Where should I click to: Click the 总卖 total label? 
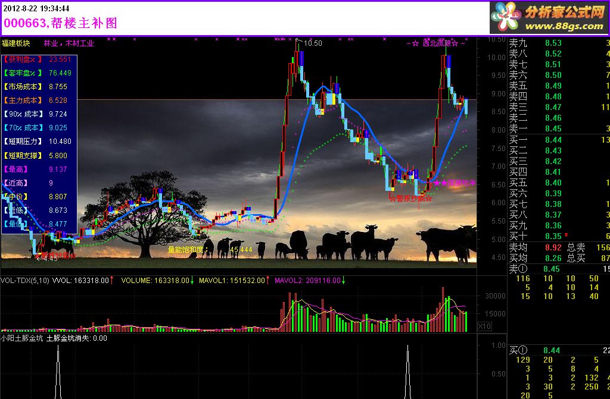(x=577, y=247)
